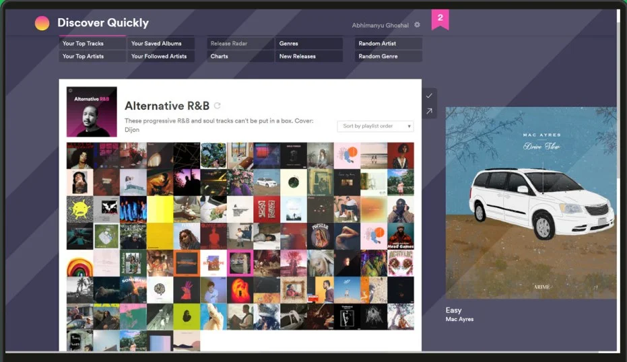Select the orange-framed album cover
627x362 pixels.
point(187,263)
